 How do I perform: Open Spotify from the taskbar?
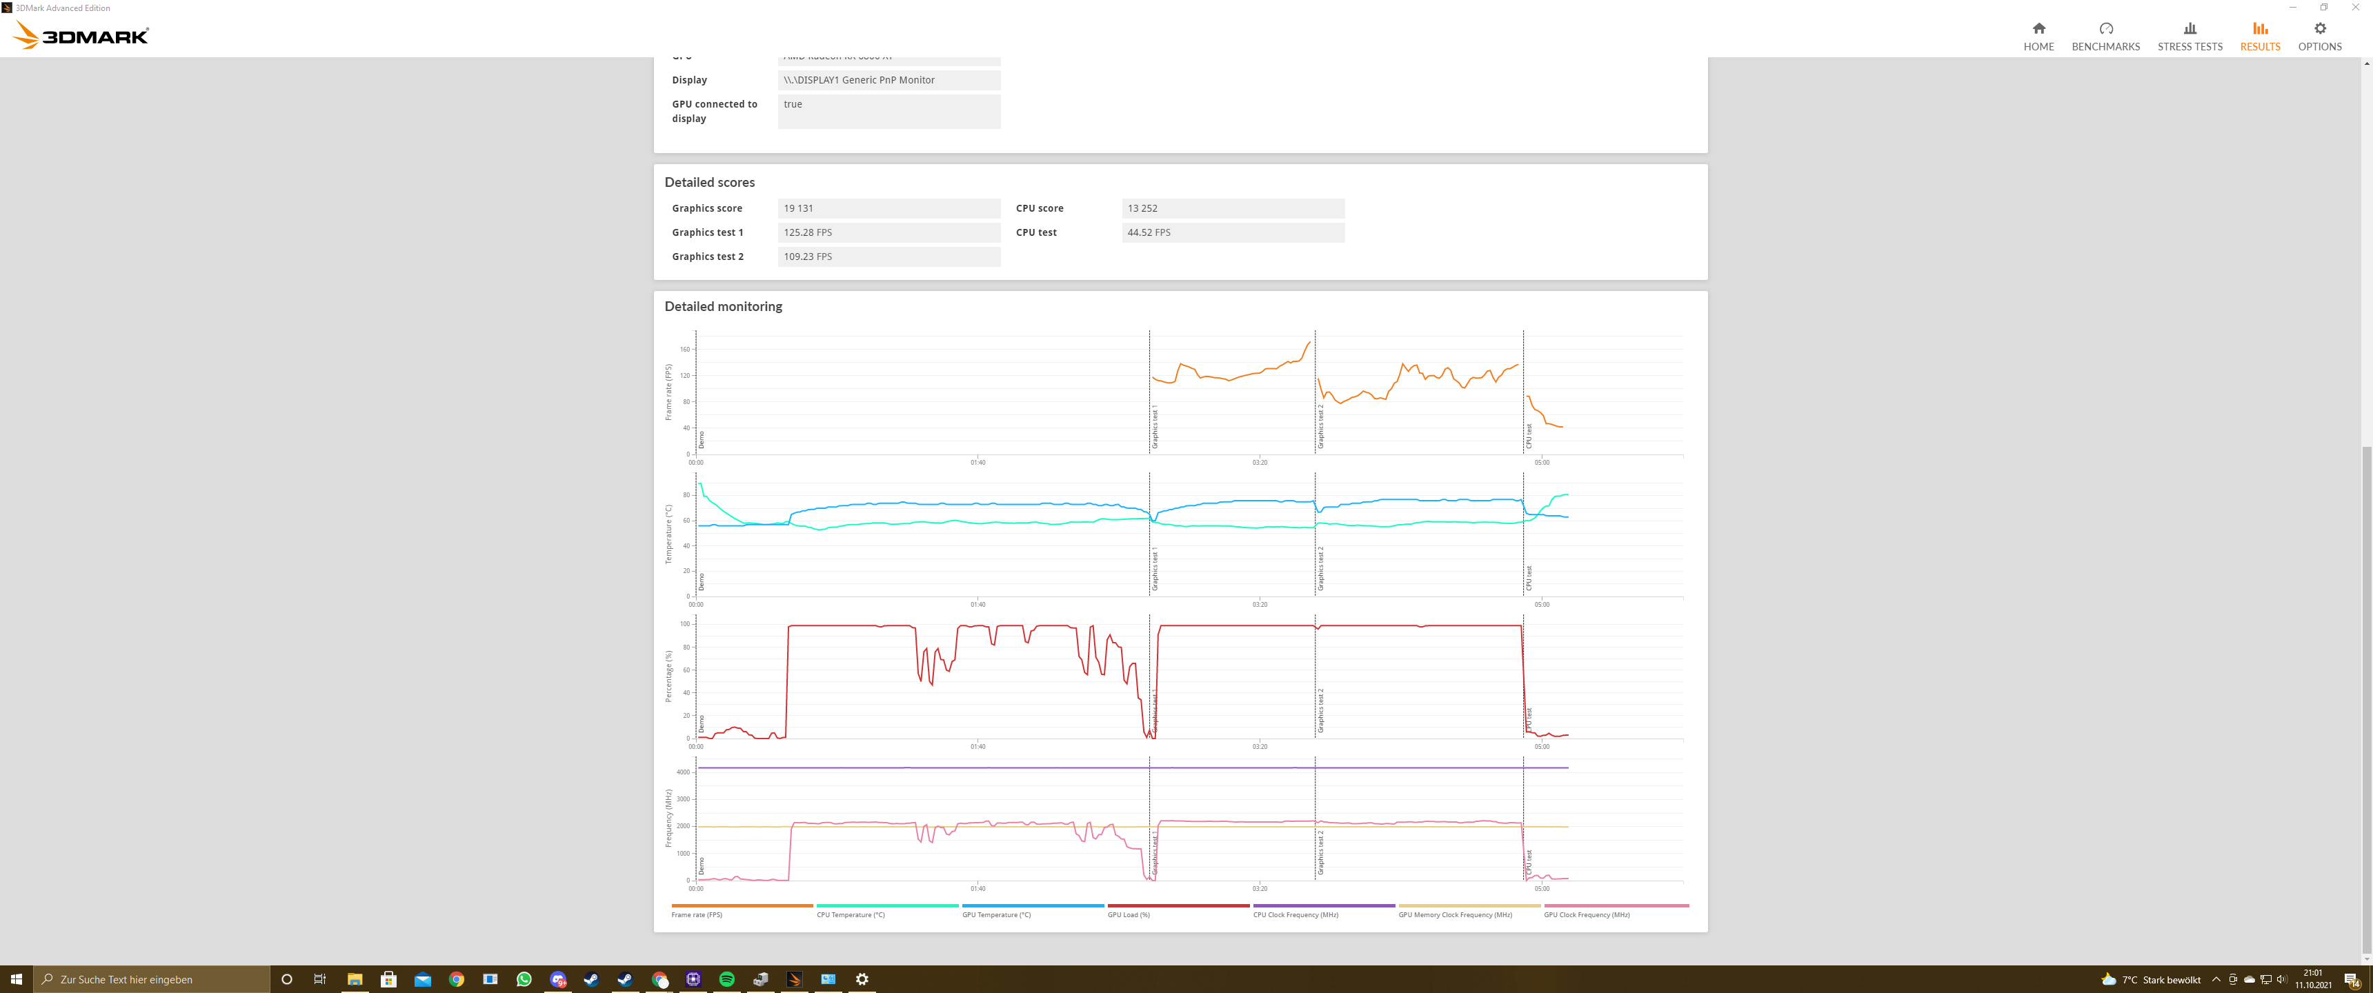pyautogui.click(x=727, y=979)
